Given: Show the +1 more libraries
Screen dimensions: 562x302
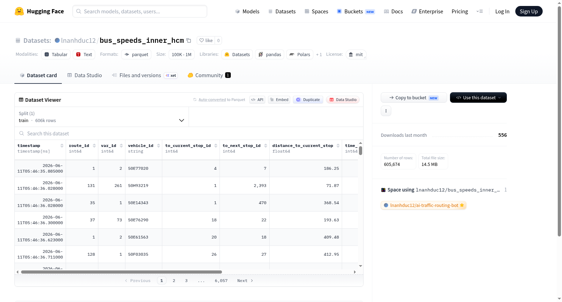Looking at the screenshot, I should (319, 54).
